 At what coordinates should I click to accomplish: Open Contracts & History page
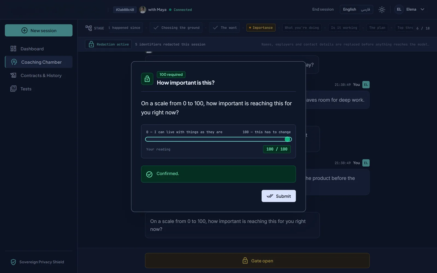39,75
